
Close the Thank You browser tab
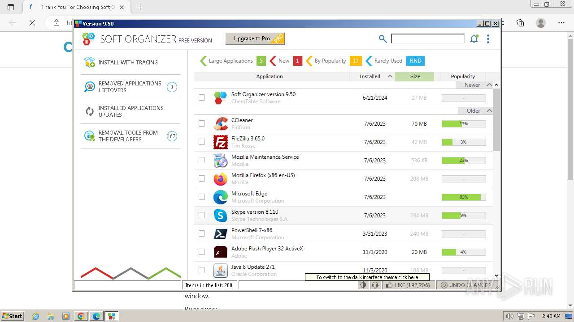(x=122, y=7)
